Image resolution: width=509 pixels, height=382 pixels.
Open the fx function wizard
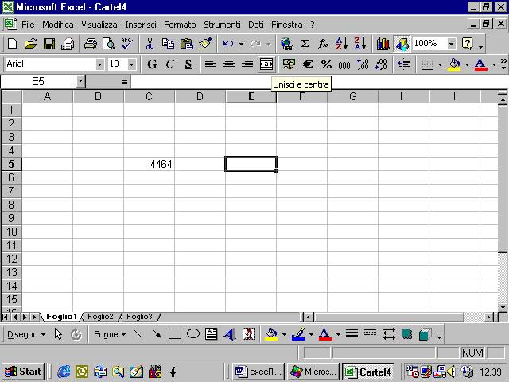click(x=323, y=44)
